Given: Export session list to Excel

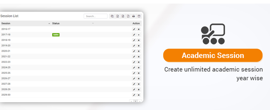Looking at the screenshot, I should coord(118,16).
